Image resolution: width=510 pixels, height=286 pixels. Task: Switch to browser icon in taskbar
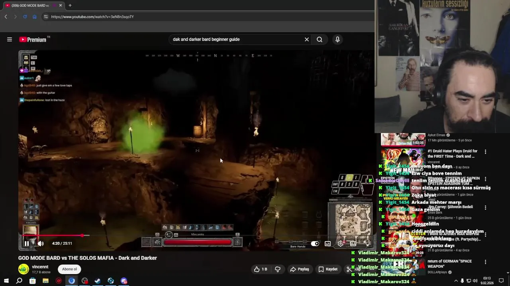point(72,281)
